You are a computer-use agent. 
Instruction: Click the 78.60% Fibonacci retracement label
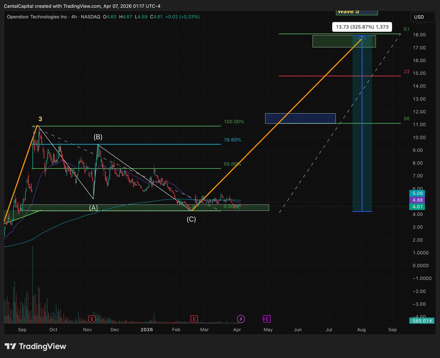point(232,139)
